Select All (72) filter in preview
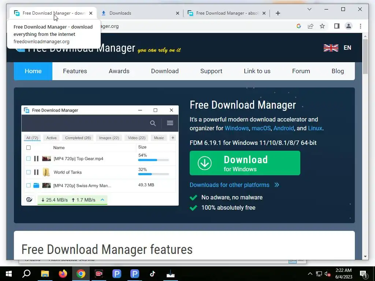 [x=32, y=138]
